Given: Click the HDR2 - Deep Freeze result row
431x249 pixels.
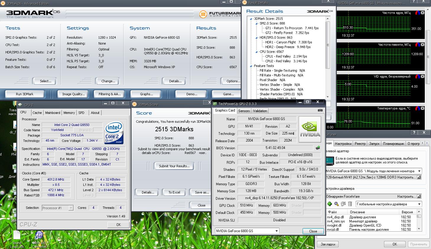Looking at the screenshot, I should pos(288,47).
